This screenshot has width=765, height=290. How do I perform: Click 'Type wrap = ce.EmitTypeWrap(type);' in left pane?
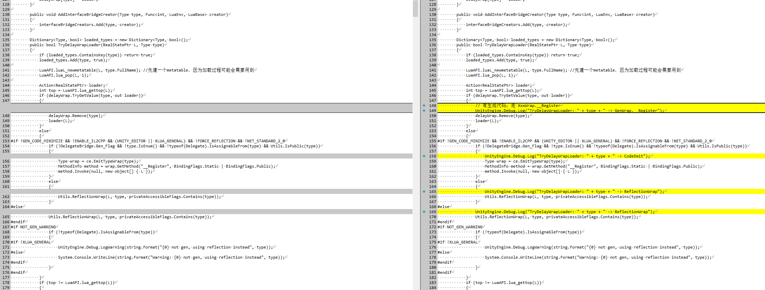(x=98, y=161)
